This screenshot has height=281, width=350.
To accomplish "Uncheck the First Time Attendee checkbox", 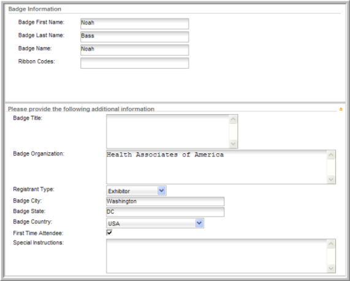I will coord(109,233).
